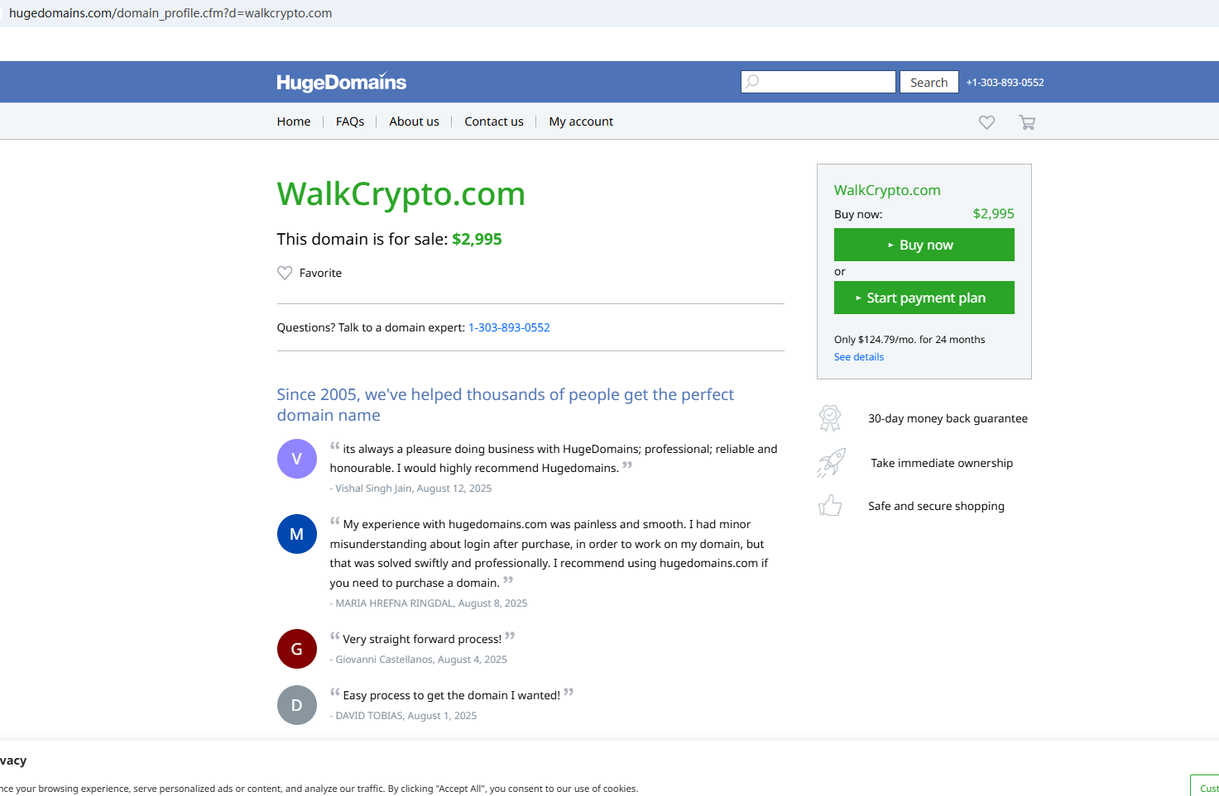Image resolution: width=1219 pixels, height=796 pixels.
Task: Click the thumbs-up secure shopping icon
Action: 830,505
